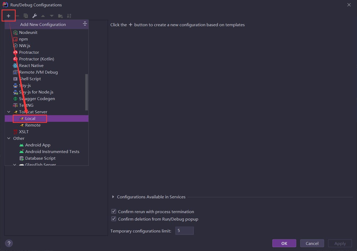Select the Protractor (Kotlin) entry

coord(46,59)
